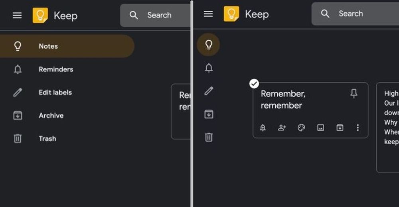Toggle main menu in expanded left panel
The width and height of the screenshot is (399, 207).
tap(17, 16)
